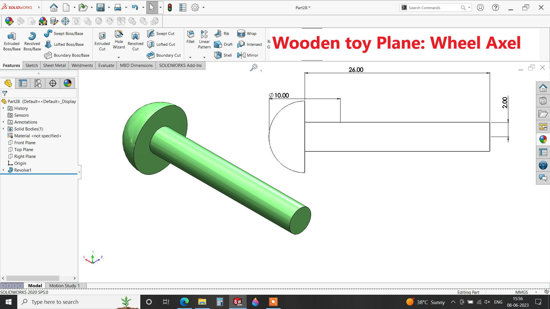Switch to the Sketch tab
The image size is (550, 309).
[32, 65]
